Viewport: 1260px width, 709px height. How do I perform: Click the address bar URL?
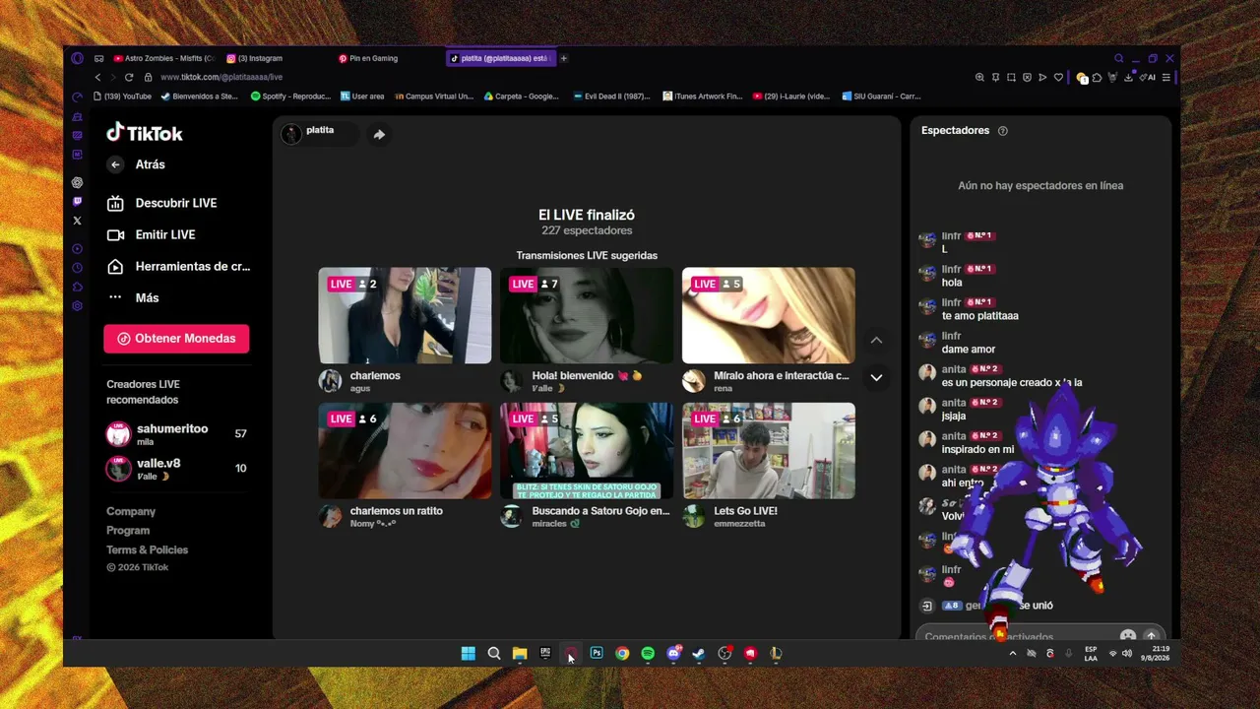pos(221,77)
